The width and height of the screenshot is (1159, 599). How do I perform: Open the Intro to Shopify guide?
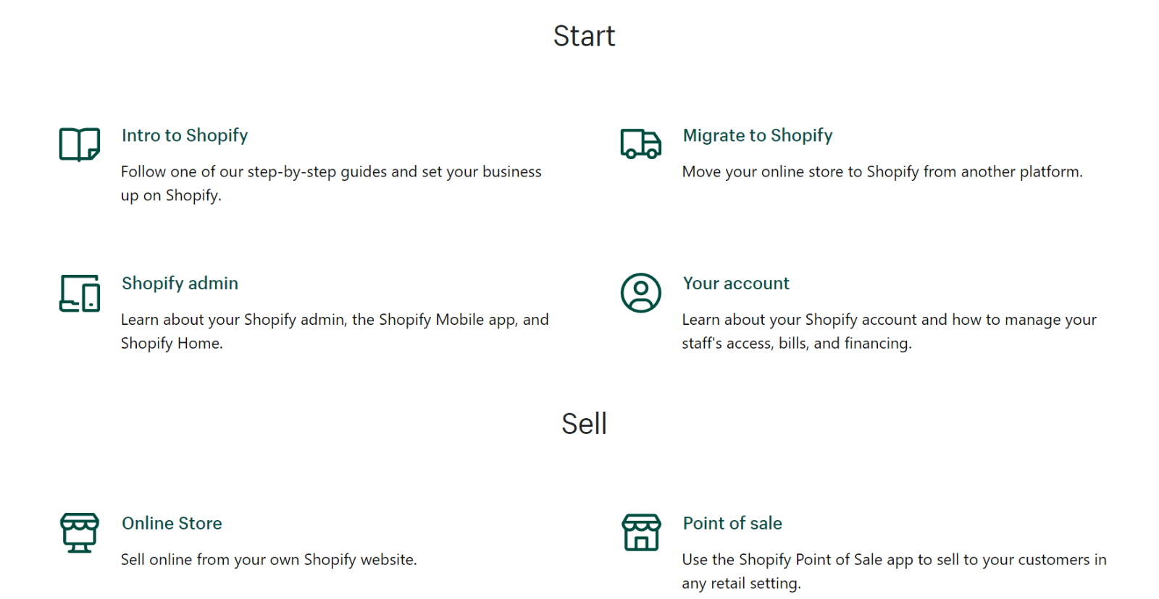[184, 135]
